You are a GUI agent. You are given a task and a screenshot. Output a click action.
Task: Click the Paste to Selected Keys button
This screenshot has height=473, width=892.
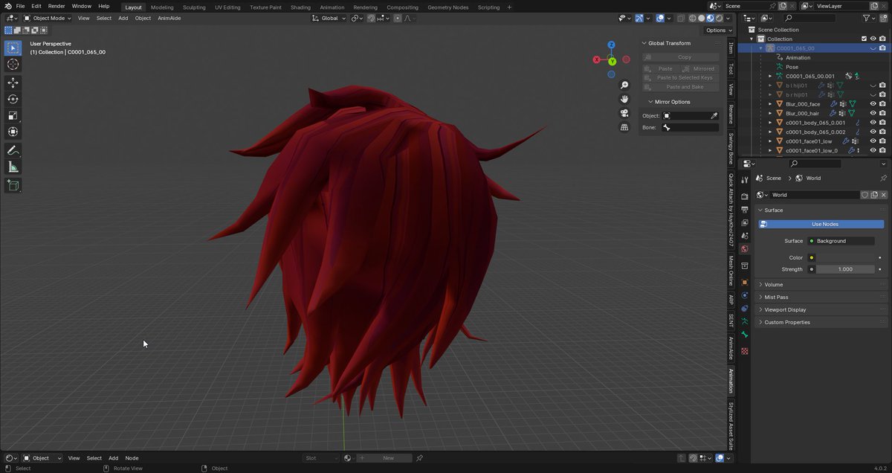(681, 77)
